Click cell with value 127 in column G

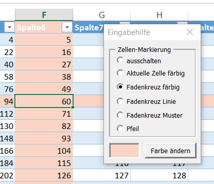point(102,175)
